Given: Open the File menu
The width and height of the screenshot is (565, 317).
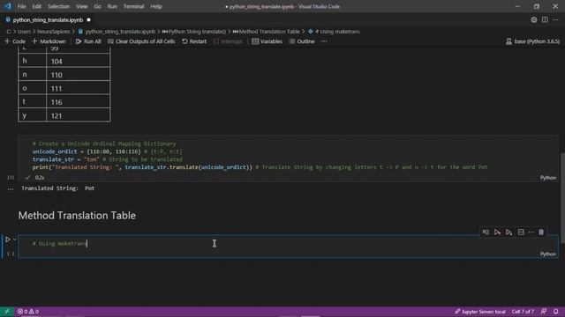Looking at the screenshot, I should coord(21,6).
